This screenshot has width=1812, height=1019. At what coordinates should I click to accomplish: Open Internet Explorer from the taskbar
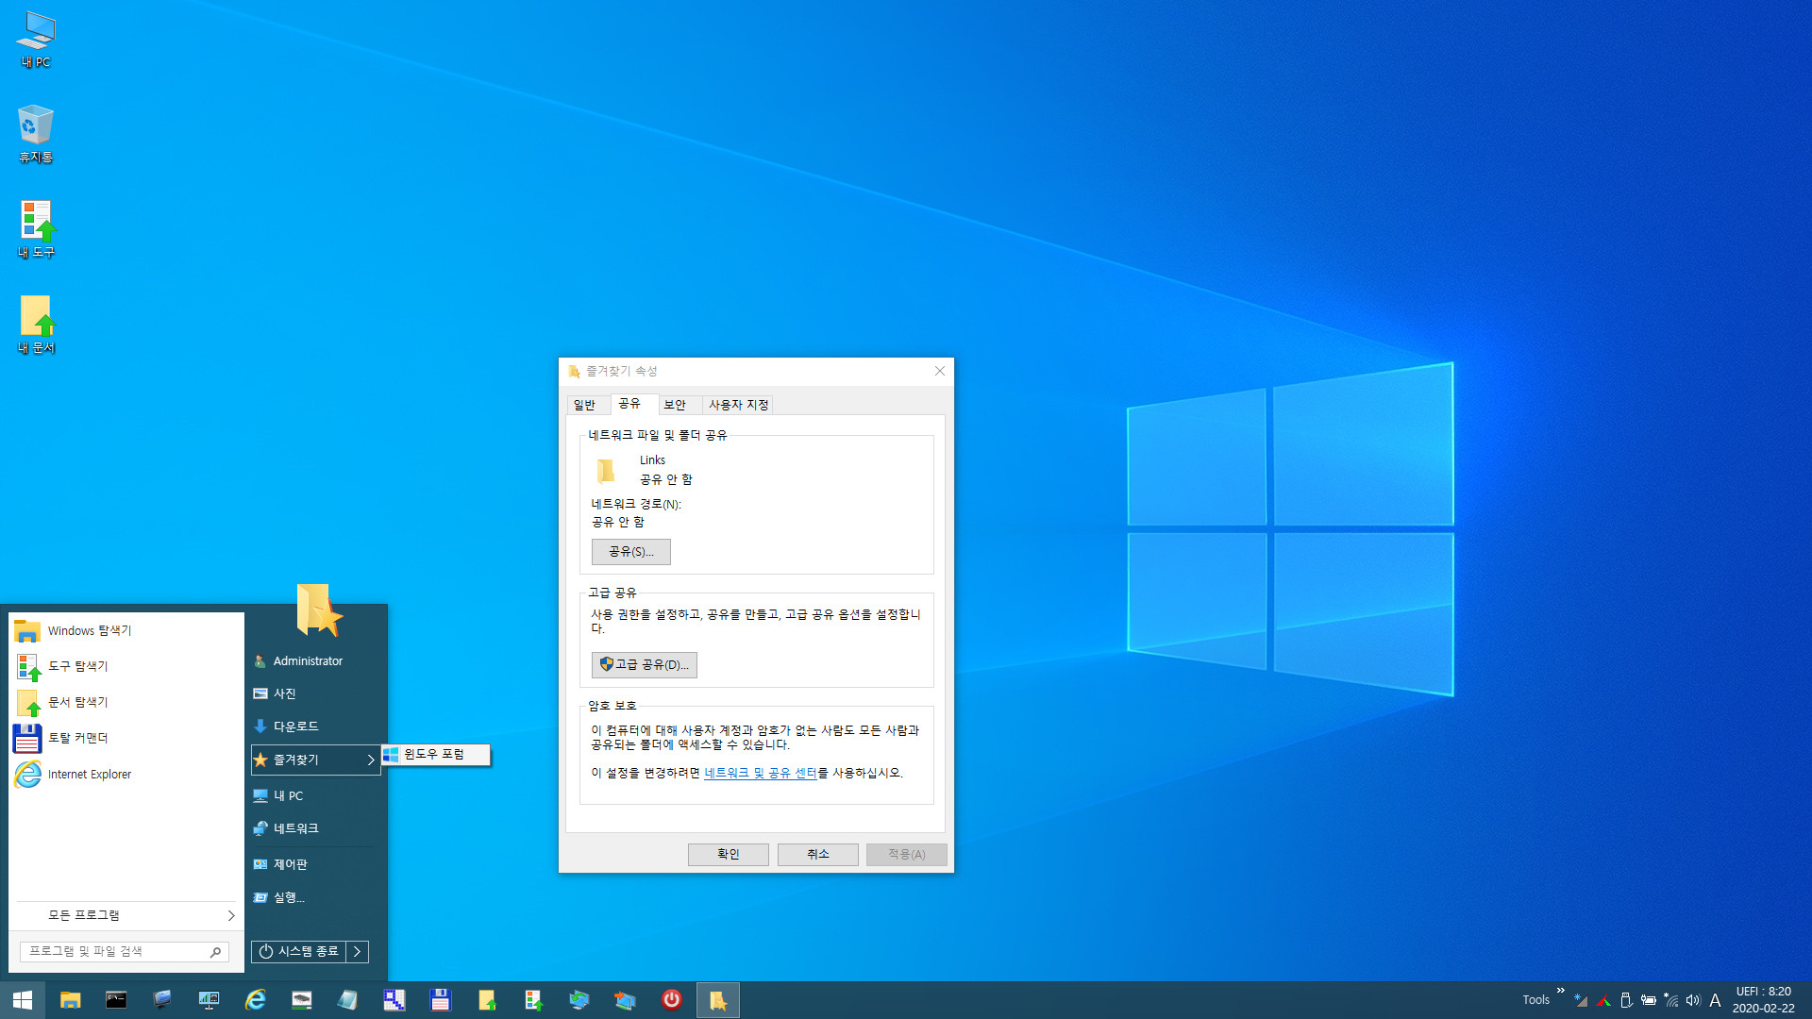255,1000
